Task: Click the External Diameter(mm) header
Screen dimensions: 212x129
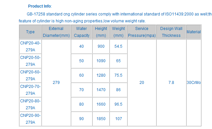Action: [x=56, y=32]
